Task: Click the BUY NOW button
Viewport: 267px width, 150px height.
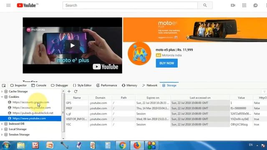Action: pos(167,63)
